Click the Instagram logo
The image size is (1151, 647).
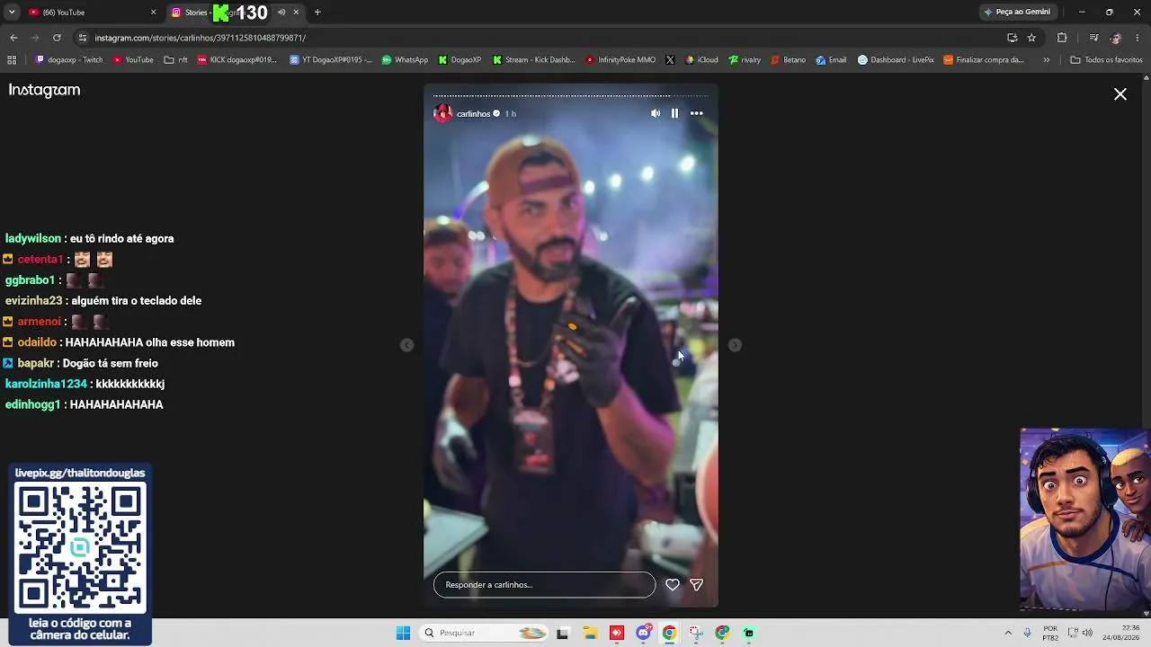(x=44, y=90)
